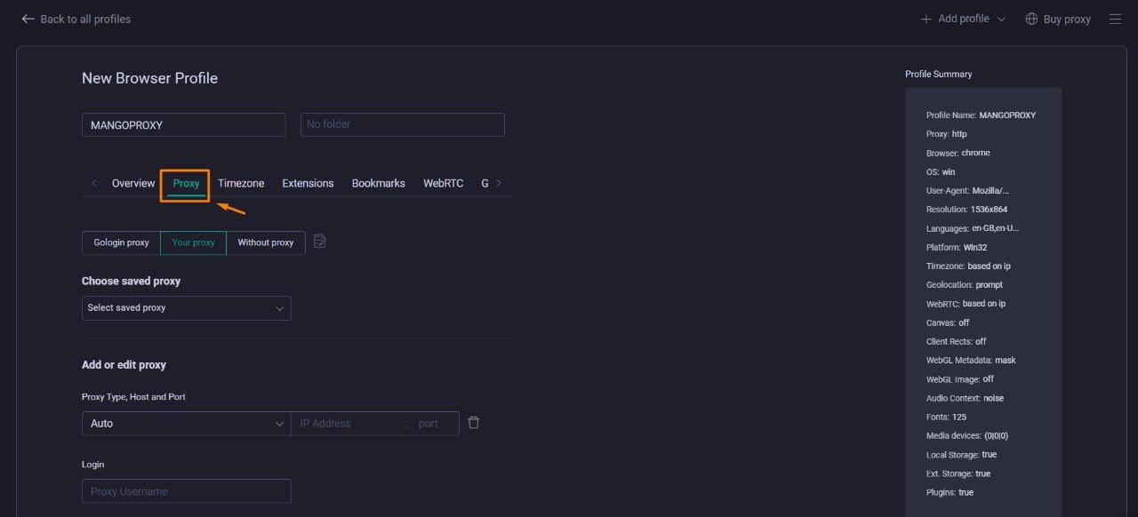Click the globe icon next to Buy proxy
Viewport: 1138px width, 517px height.
1030,18
